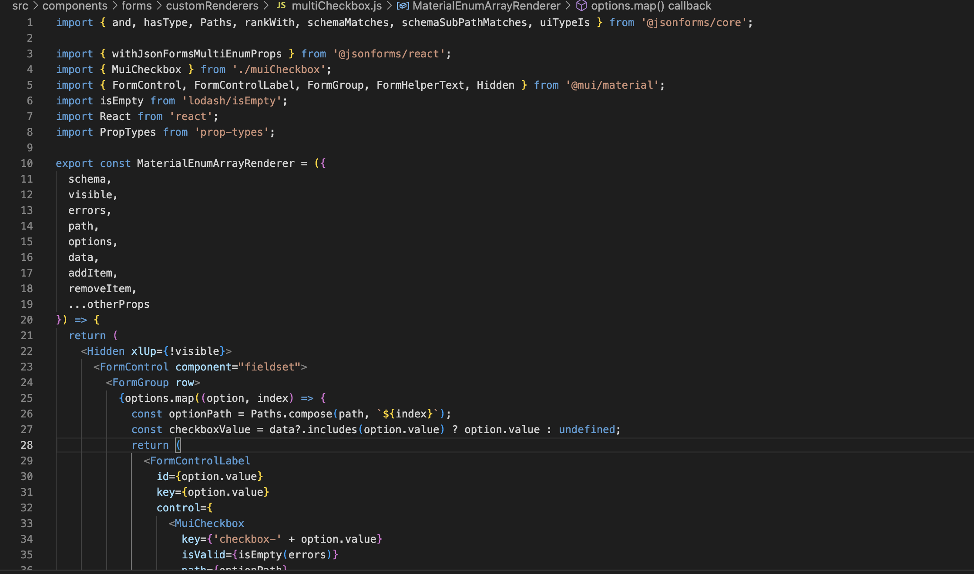Click line number 1 in the gutter
This screenshot has width=974, height=574.
(x=30, y=23)
